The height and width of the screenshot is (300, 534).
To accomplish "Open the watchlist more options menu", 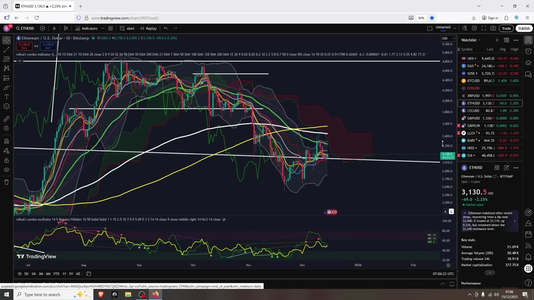I will point(516,40).
